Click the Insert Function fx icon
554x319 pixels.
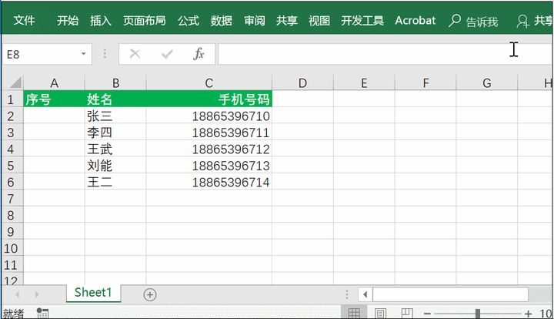199,54
